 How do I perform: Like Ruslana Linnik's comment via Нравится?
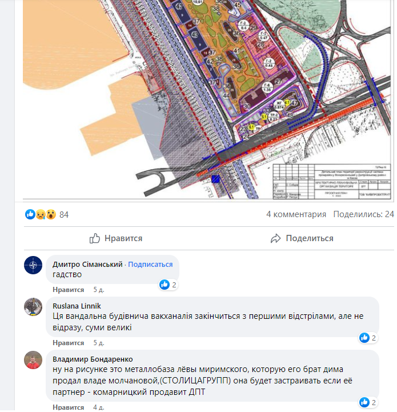(x=69, y=343)
